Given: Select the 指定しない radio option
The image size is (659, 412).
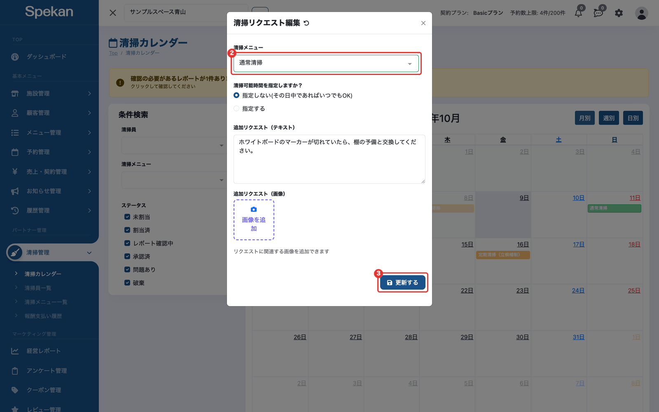Looking at the screenshot, I should 236,95.
